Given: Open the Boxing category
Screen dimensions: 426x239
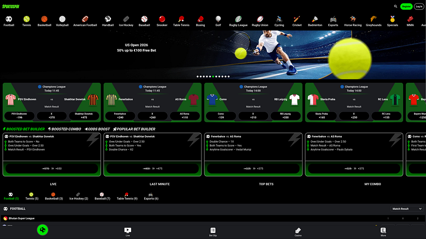Looking at the screenshot, I should pyautogui.click(x=200, y=21).
